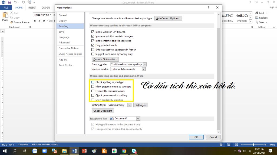Enable Enforce accented uppercase in French
This screenshot has height=155, width=277.
(93, 50)
